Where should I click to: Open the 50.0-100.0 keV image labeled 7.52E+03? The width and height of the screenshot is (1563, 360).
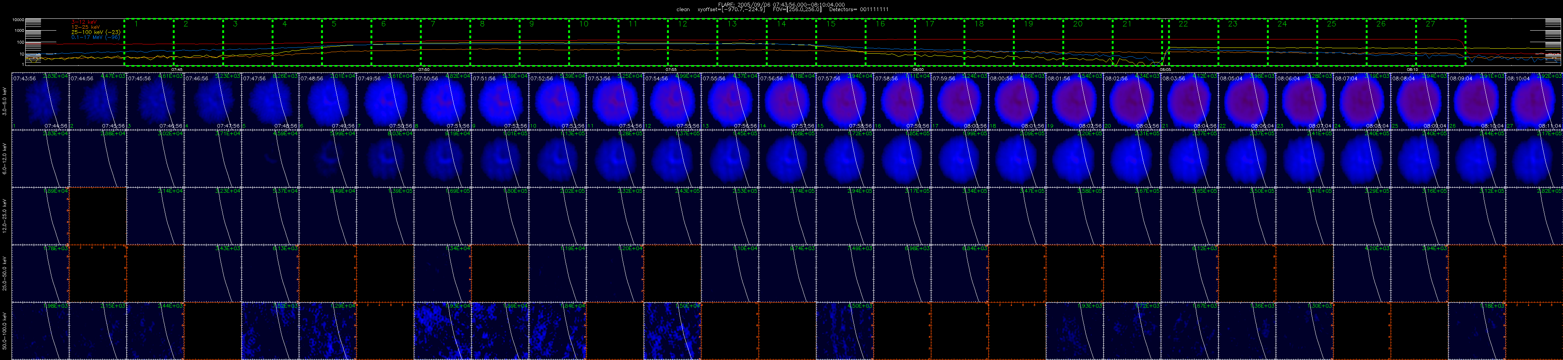(270, 330)
